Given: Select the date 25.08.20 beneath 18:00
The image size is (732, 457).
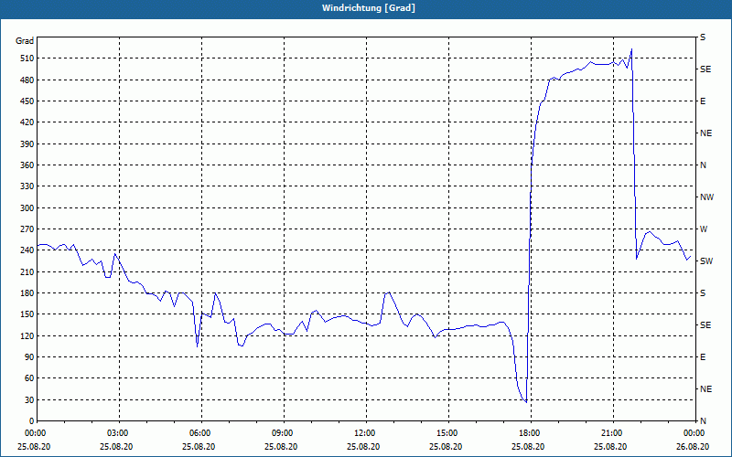Looking at the screenshot, I should [528, 446].
